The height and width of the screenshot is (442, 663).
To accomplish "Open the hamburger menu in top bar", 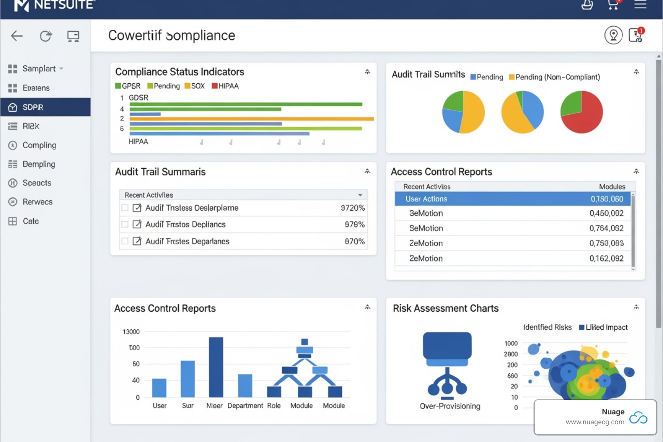I will tap(640, 5).
